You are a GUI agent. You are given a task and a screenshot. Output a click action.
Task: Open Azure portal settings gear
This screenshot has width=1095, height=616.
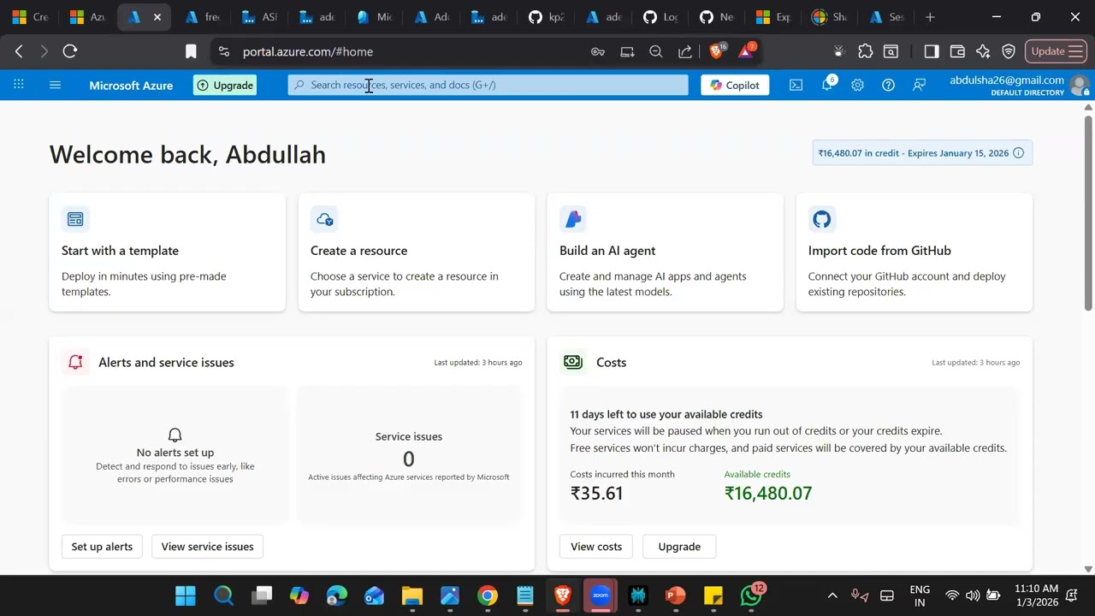[x=857, y=85]
